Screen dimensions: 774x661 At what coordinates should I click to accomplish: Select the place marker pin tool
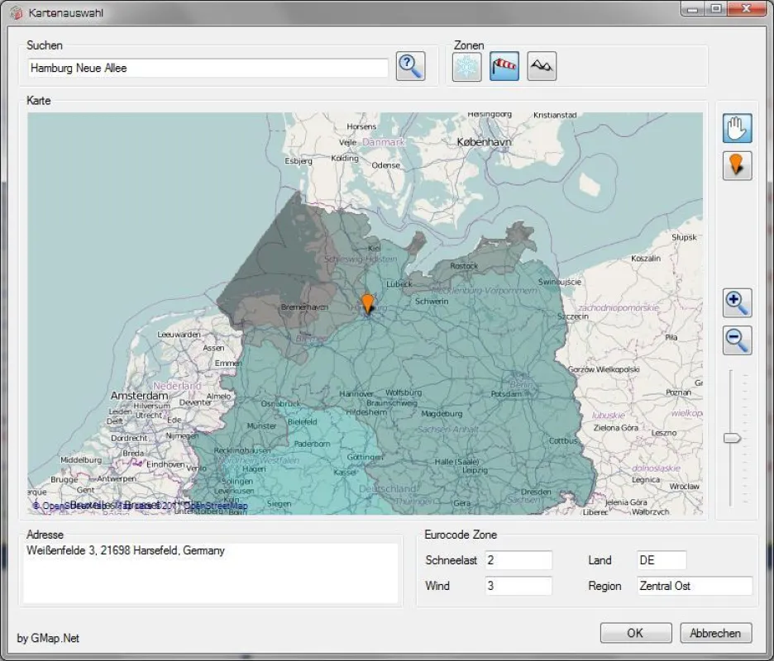tap(737, 165)
